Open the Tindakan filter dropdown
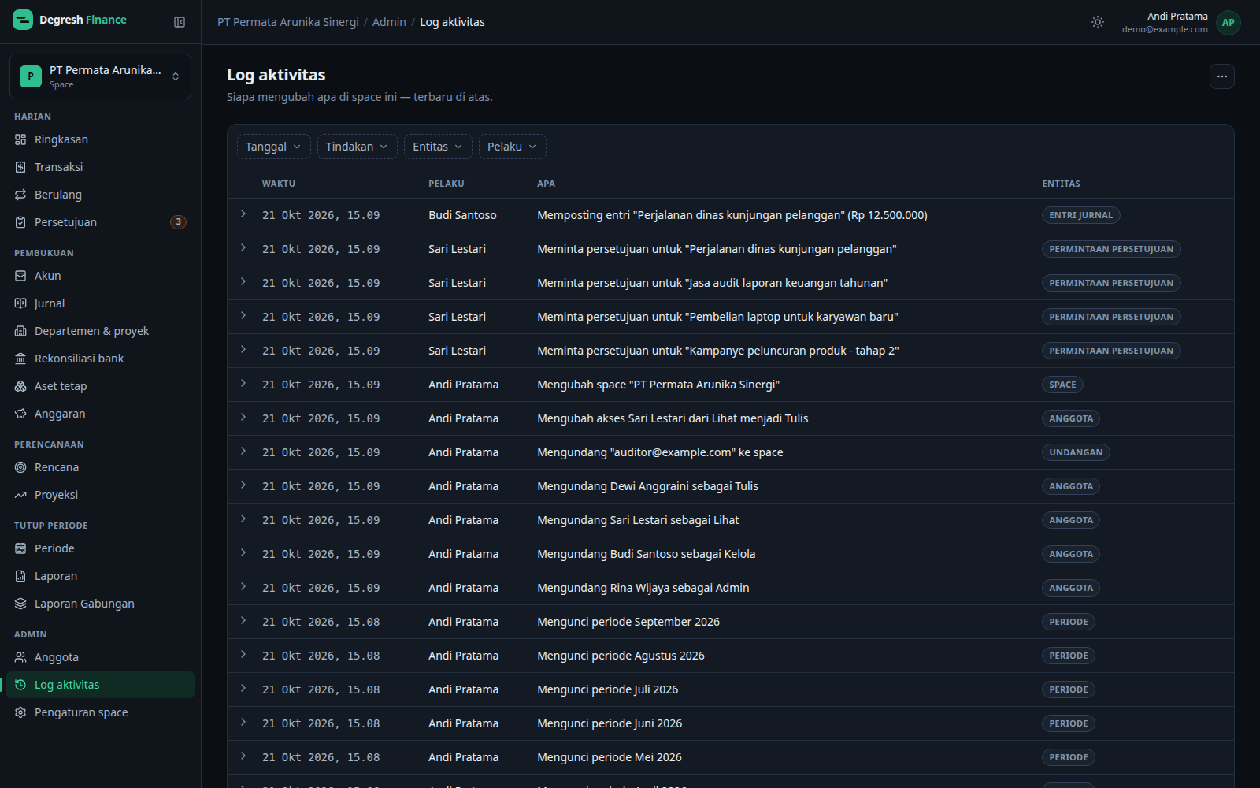This screenshot has width=1260, height=788. (x=357, y=147)
